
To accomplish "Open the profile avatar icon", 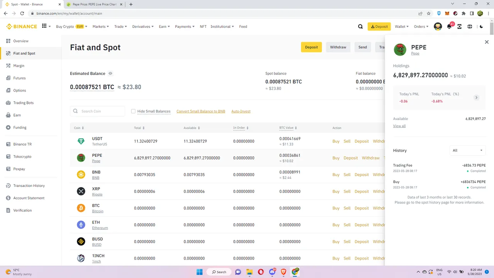I will pyautogui.click(x=438, y=27).
